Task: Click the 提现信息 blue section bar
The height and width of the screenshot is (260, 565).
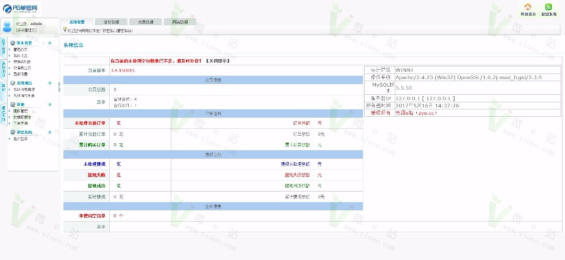Action: pos(213,154)
